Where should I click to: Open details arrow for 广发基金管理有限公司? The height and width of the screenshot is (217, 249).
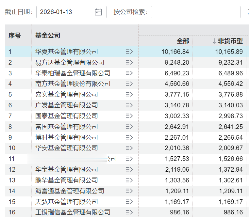point(129,105)
